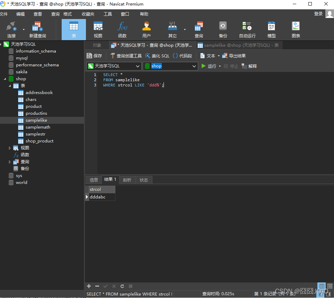Open the Backup (备份) toolbar icon
This screenshot has width=334, height=298.
pyautogui.click(x=223, y=29)
